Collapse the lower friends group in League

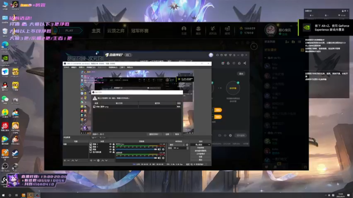tap(265, 133)
